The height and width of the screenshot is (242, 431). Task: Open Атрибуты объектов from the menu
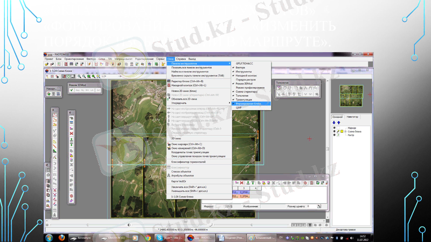click(183, 176)
